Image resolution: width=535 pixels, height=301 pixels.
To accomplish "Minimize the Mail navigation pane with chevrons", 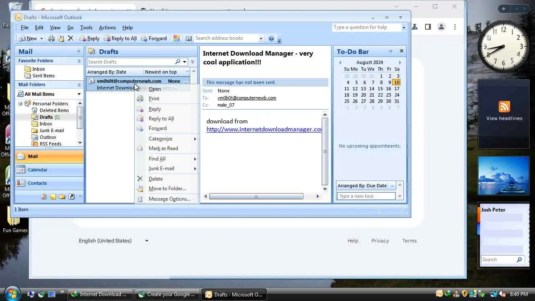I will tap(79, 51).
